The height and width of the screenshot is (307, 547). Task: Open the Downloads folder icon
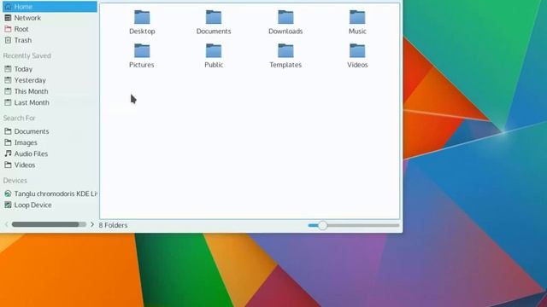[285, 17]
